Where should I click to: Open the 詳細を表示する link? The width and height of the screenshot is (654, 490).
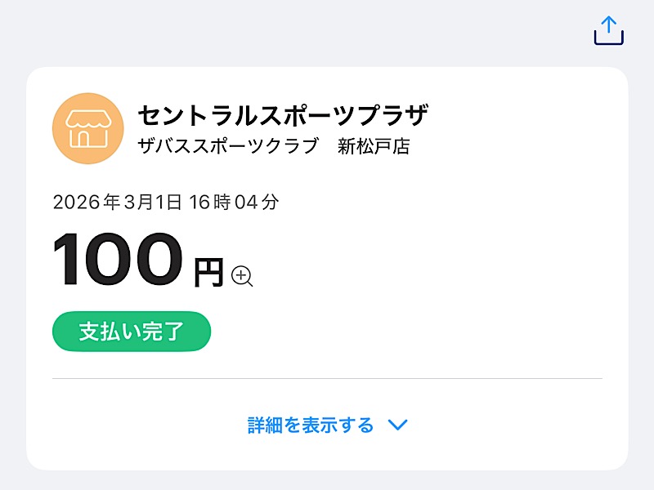point(311,425)
